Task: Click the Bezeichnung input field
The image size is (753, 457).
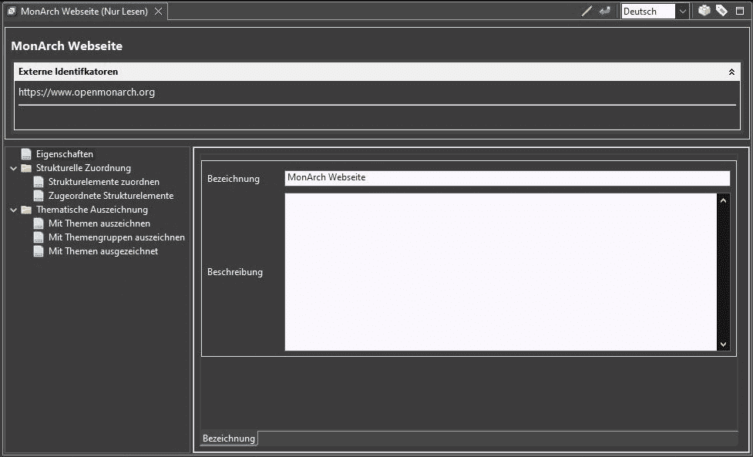Action: tap(507, 178)
